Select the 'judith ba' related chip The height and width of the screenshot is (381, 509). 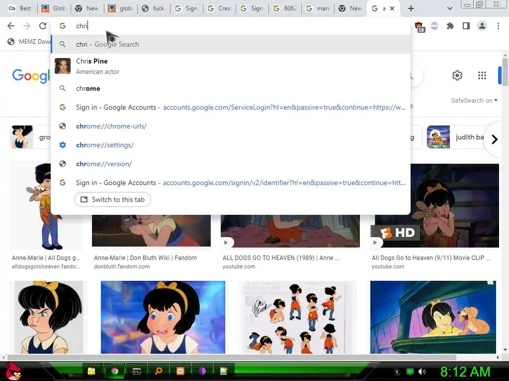[x=456, y=137]
